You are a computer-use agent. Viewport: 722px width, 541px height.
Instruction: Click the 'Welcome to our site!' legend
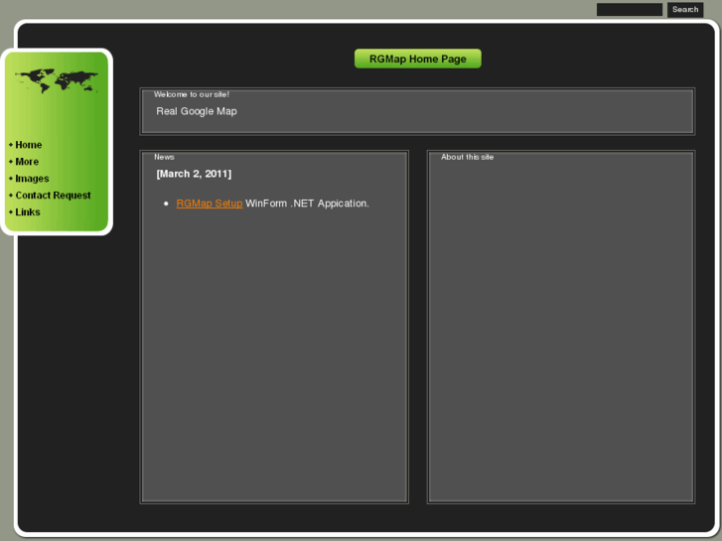(192, 94)
